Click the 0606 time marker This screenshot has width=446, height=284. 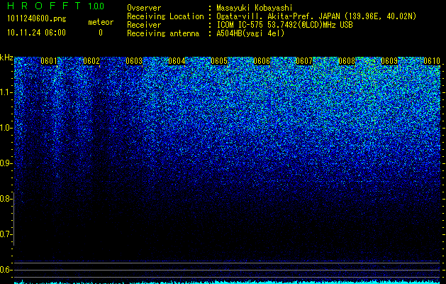pos(262,61)
